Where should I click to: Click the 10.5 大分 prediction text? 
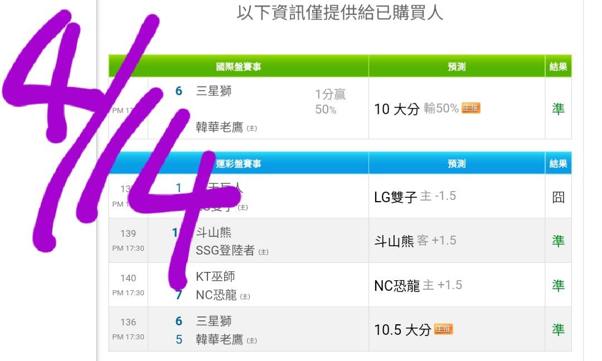tap(402, 330)
